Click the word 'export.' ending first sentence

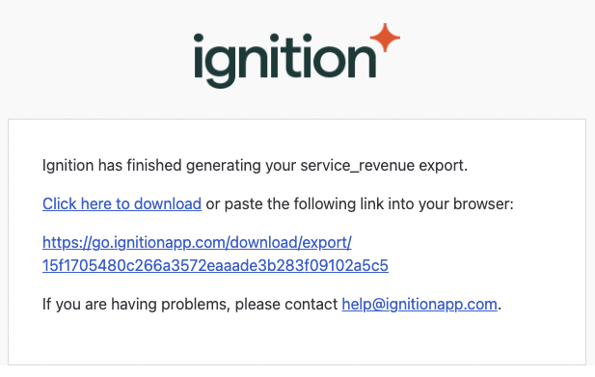444,166
